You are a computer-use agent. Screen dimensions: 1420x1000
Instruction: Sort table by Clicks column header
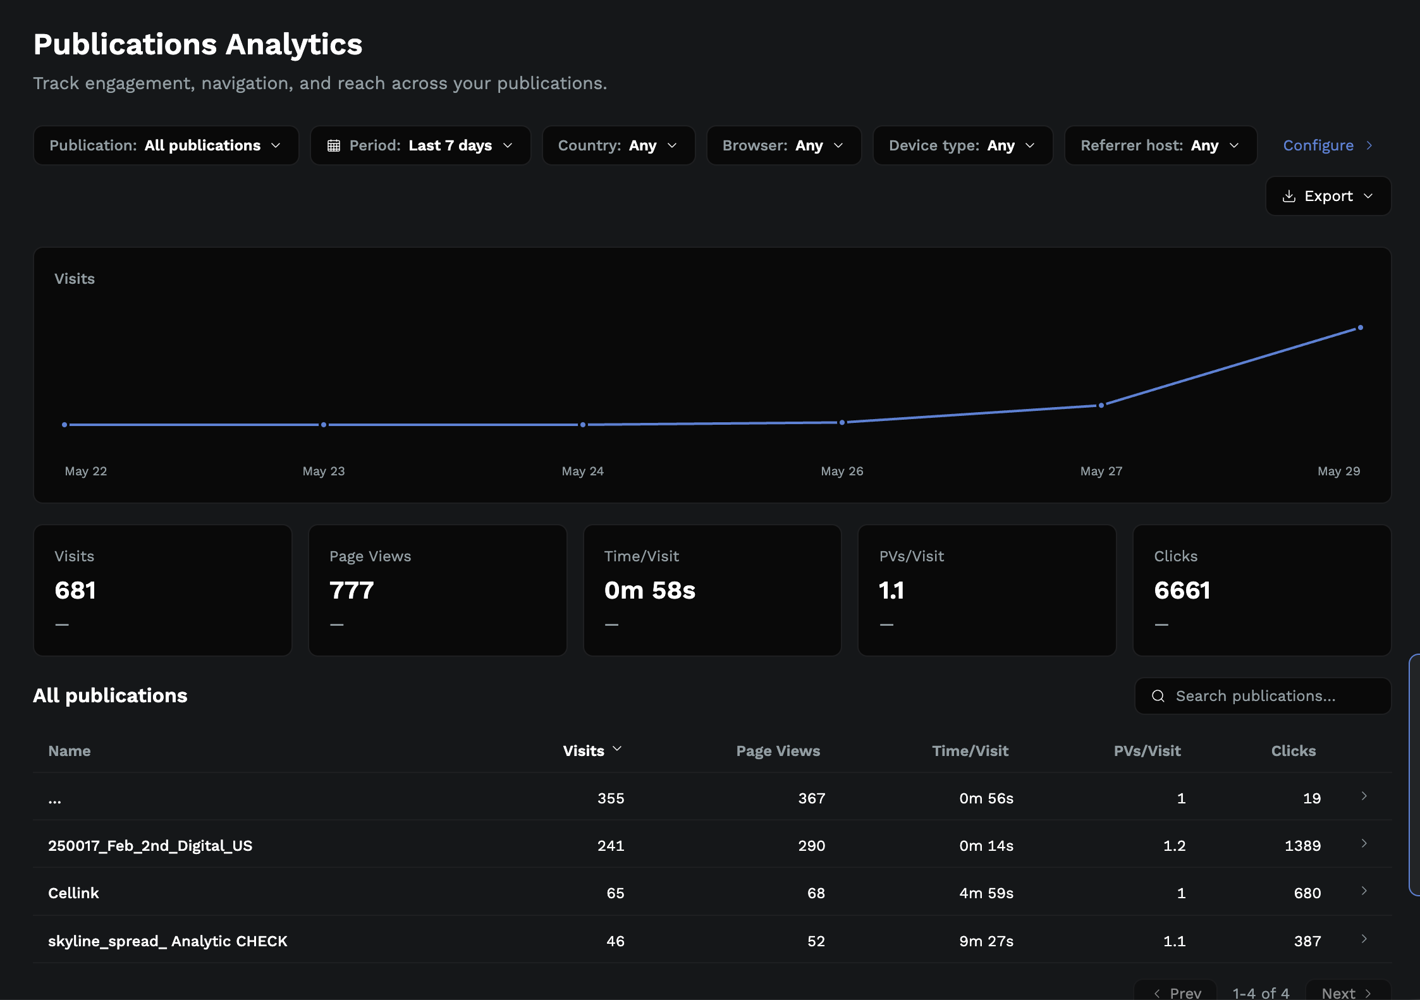1294,751
